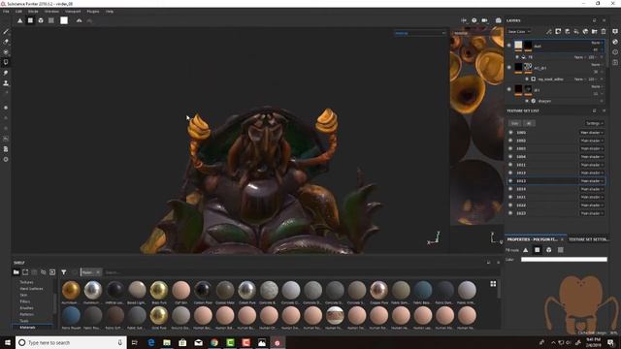Select the Paint brush tool
The width and height of the screenshot is (621, 349).
pos(6,31)
